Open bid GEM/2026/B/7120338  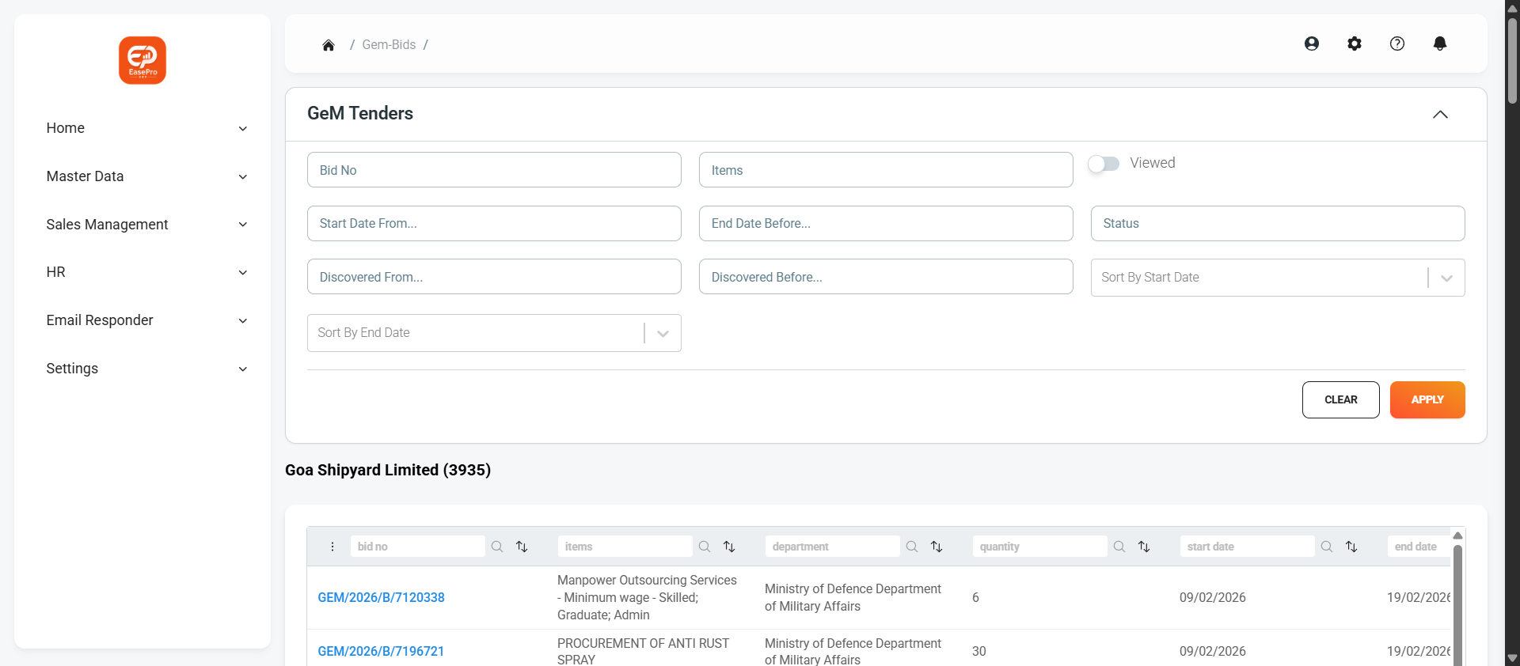[381, 598]
